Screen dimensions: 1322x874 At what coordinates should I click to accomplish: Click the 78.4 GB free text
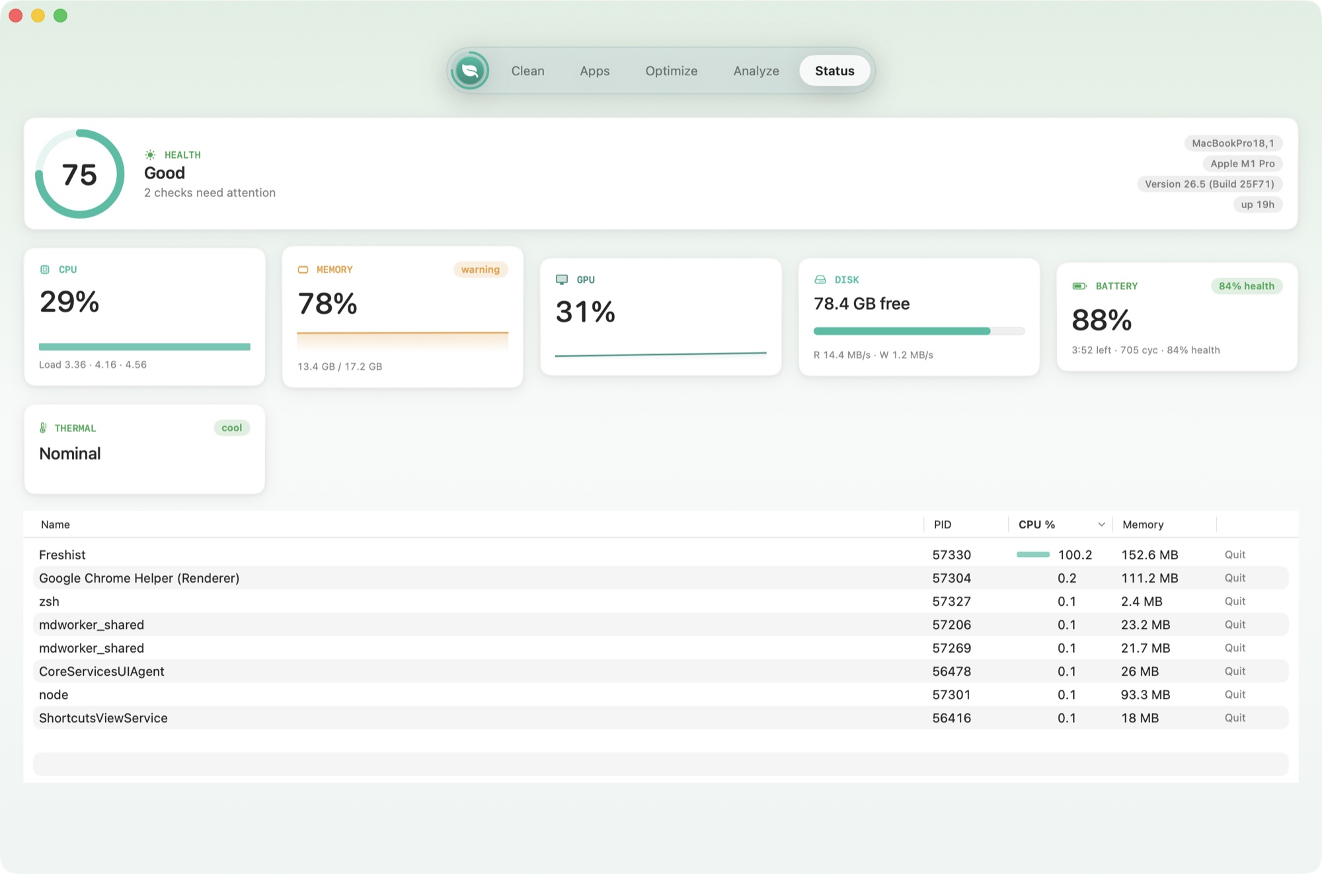(x=862, y=304)
